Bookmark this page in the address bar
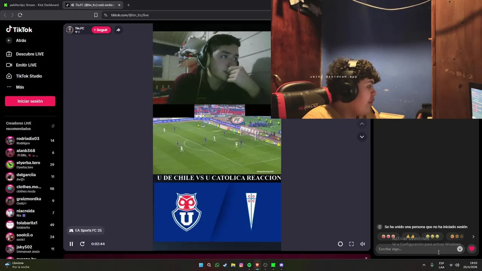482x271 pixels. click(96, 15)
